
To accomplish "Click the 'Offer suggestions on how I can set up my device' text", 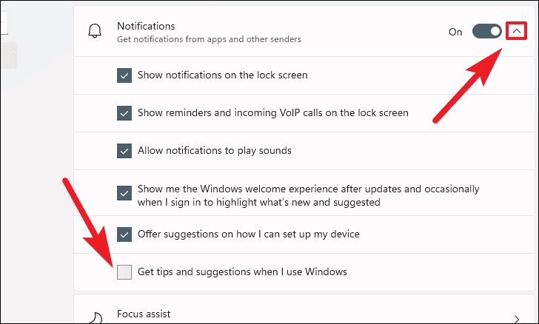I will click(x=249, y=234).
